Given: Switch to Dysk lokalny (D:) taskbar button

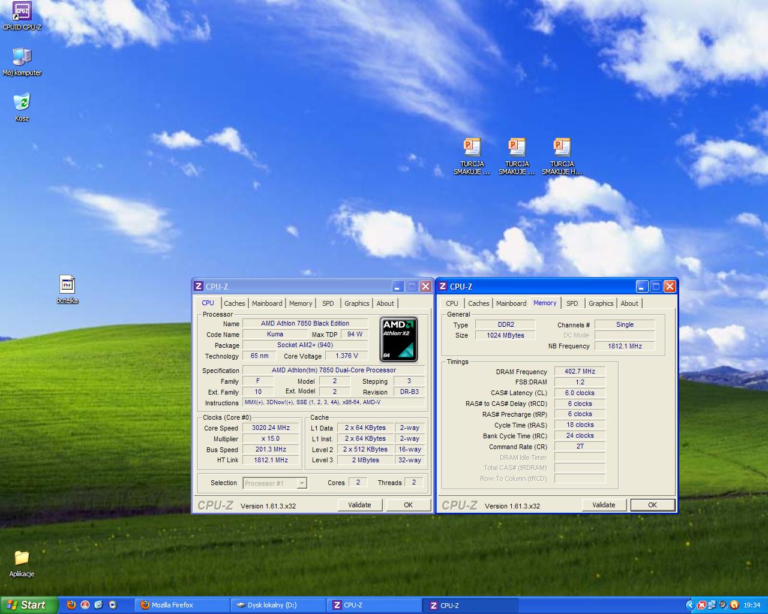Looking at the screenshot, I should pyautogui.click(x=278, y=605).
